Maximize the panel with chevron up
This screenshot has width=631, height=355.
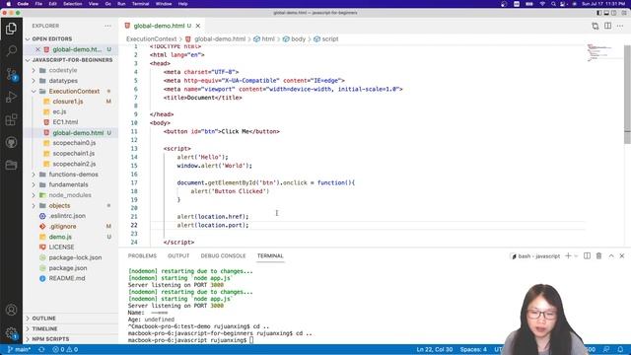(x=611, y=256)
